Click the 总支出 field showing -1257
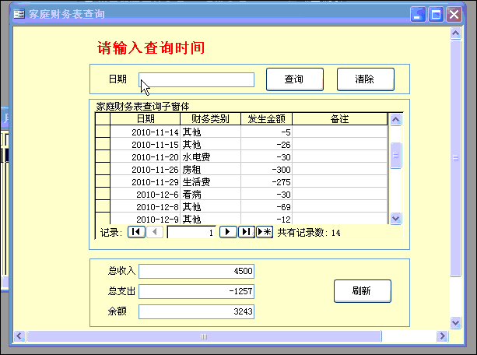Viewport: 477px width, 355px height. click(197, 291)
